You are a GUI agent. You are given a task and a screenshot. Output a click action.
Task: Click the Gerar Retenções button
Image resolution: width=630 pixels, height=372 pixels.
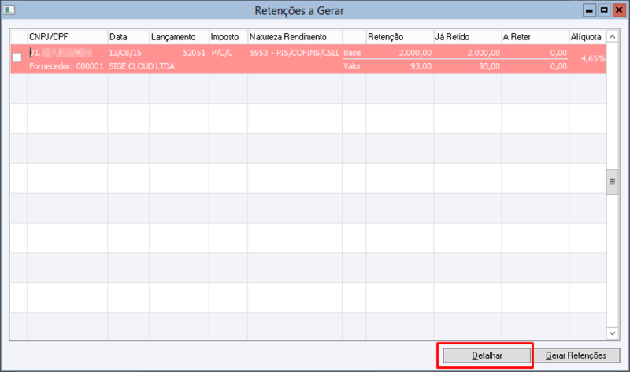click(x=576, y=355)
